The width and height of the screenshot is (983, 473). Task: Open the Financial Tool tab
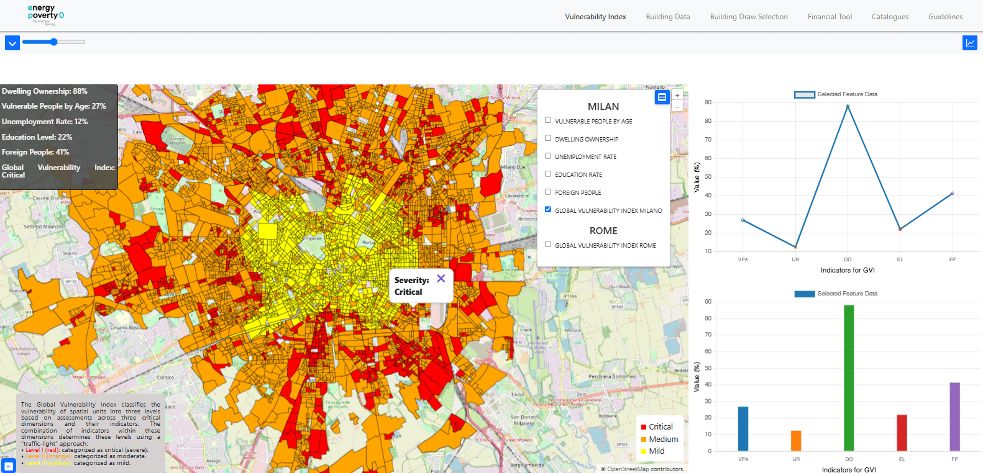point(830,17)
